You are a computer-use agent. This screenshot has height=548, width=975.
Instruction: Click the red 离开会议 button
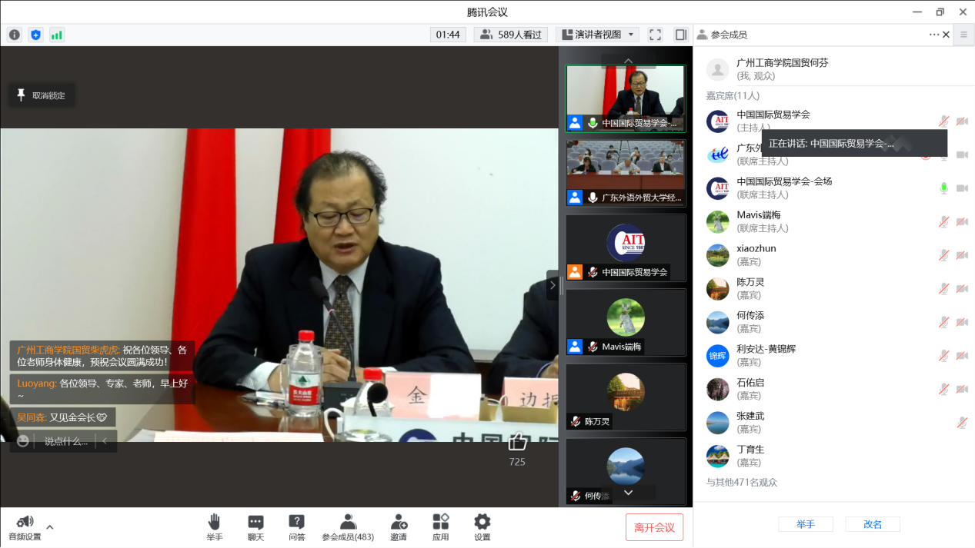click(x=654, y=527)
